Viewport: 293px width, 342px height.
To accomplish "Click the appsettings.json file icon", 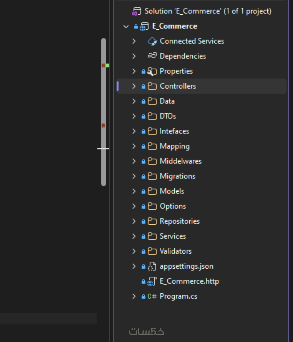I will coord(152,266).
